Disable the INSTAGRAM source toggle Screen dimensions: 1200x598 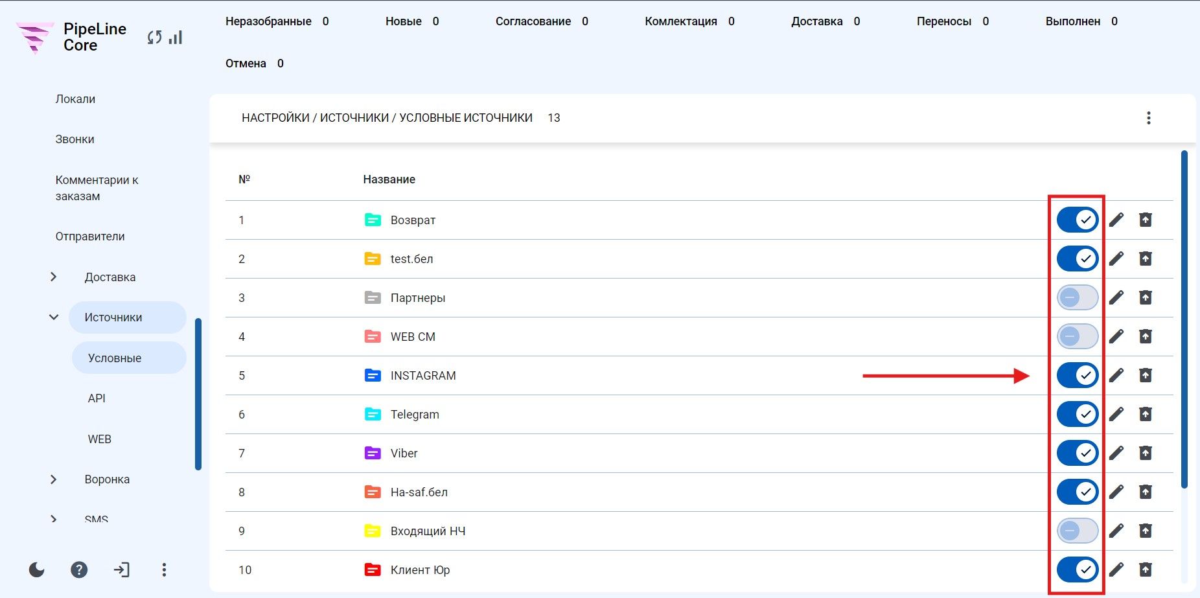(x=1078, y=376)
